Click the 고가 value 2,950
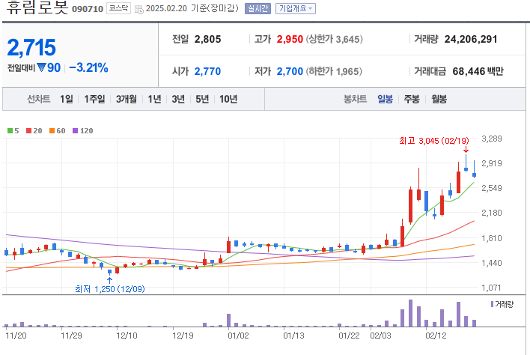This screenshot has height=355, width=530. point(290,39)
